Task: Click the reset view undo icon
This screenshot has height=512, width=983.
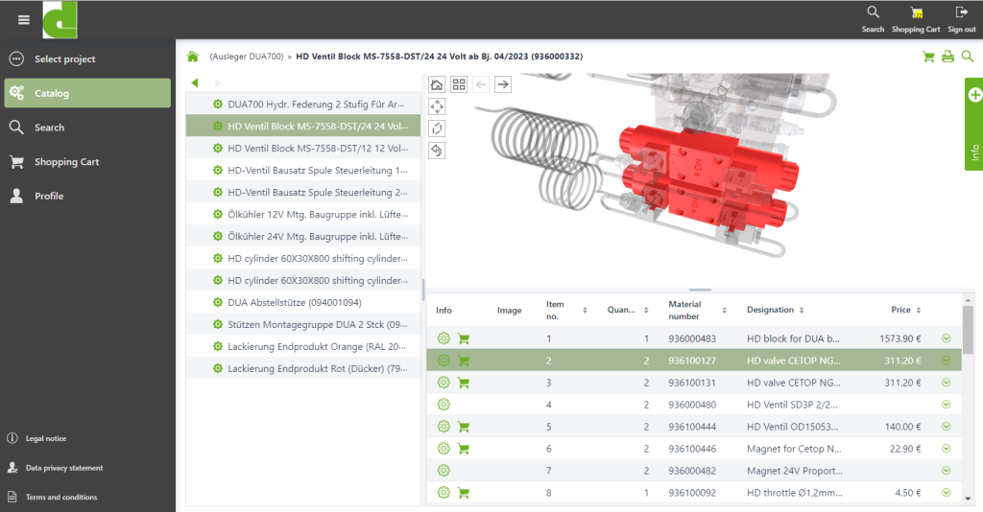Action: coord(437,150)
